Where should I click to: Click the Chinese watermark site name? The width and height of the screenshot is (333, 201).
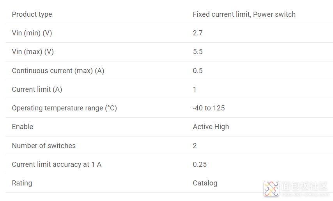[305, 186]
